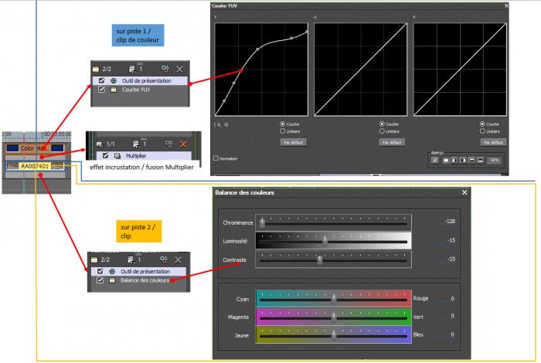Click the Luminosité slider handle
The width and height of the screenshot is (541, 363).
(325, 241)
